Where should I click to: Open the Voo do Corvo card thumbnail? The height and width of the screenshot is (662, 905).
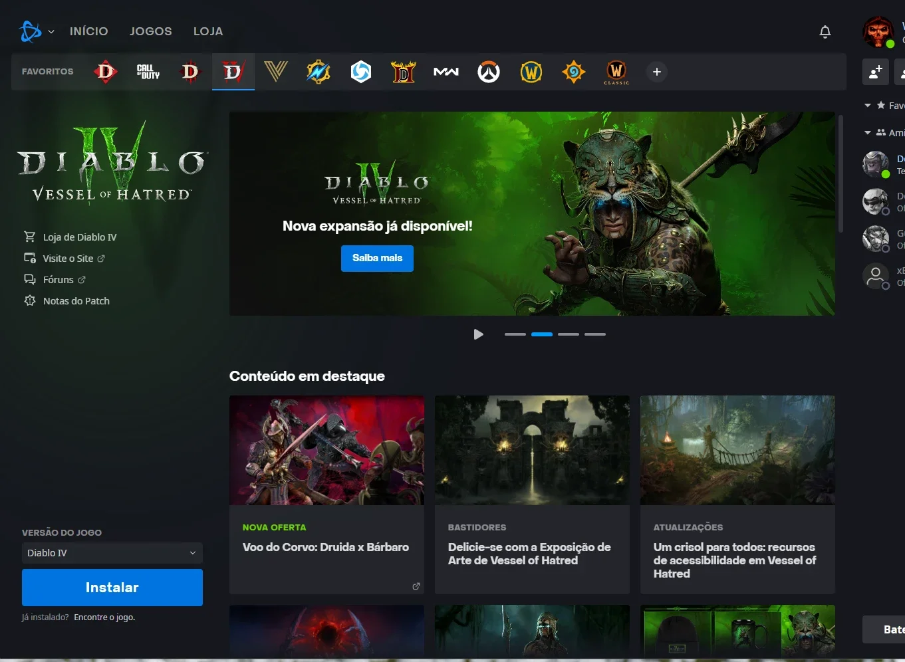(x=326, y=451)
